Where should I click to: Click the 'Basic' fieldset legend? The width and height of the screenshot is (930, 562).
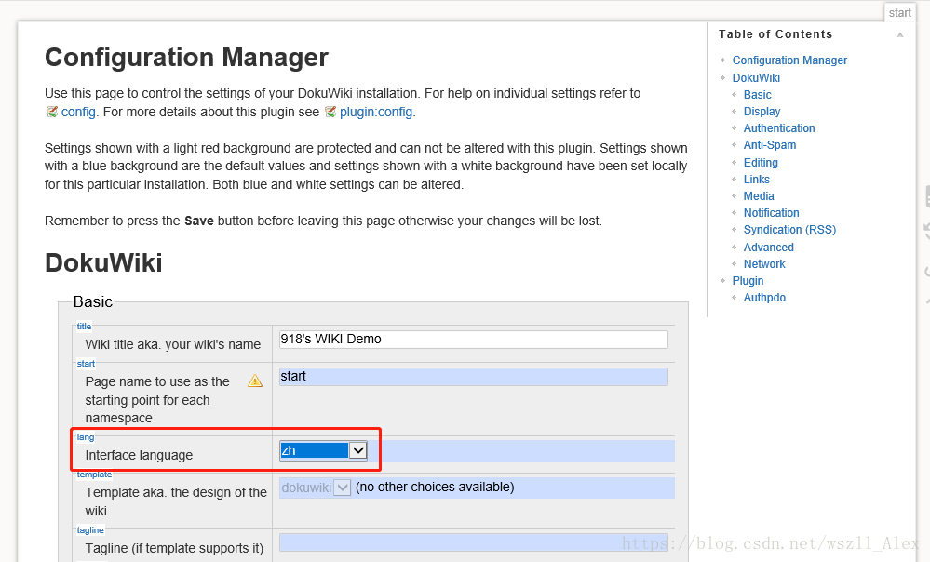92,301
